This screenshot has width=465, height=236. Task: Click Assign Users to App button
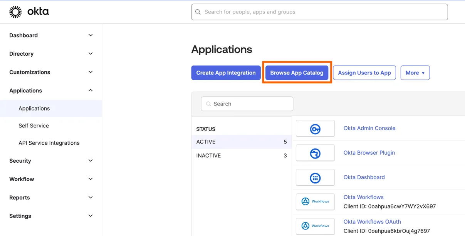tap(364, 73)
